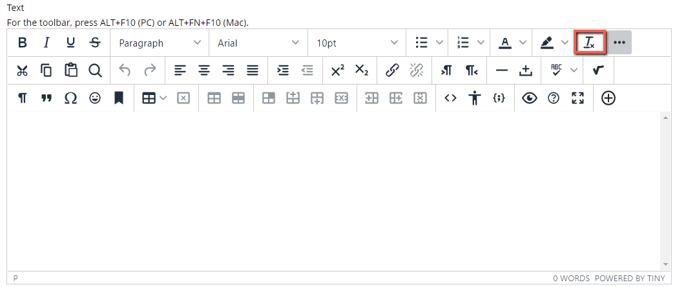675x287 pixels.
Task: Expand spellcheck language options arrow
Action: pyautogui.click(x=574, y=70)
